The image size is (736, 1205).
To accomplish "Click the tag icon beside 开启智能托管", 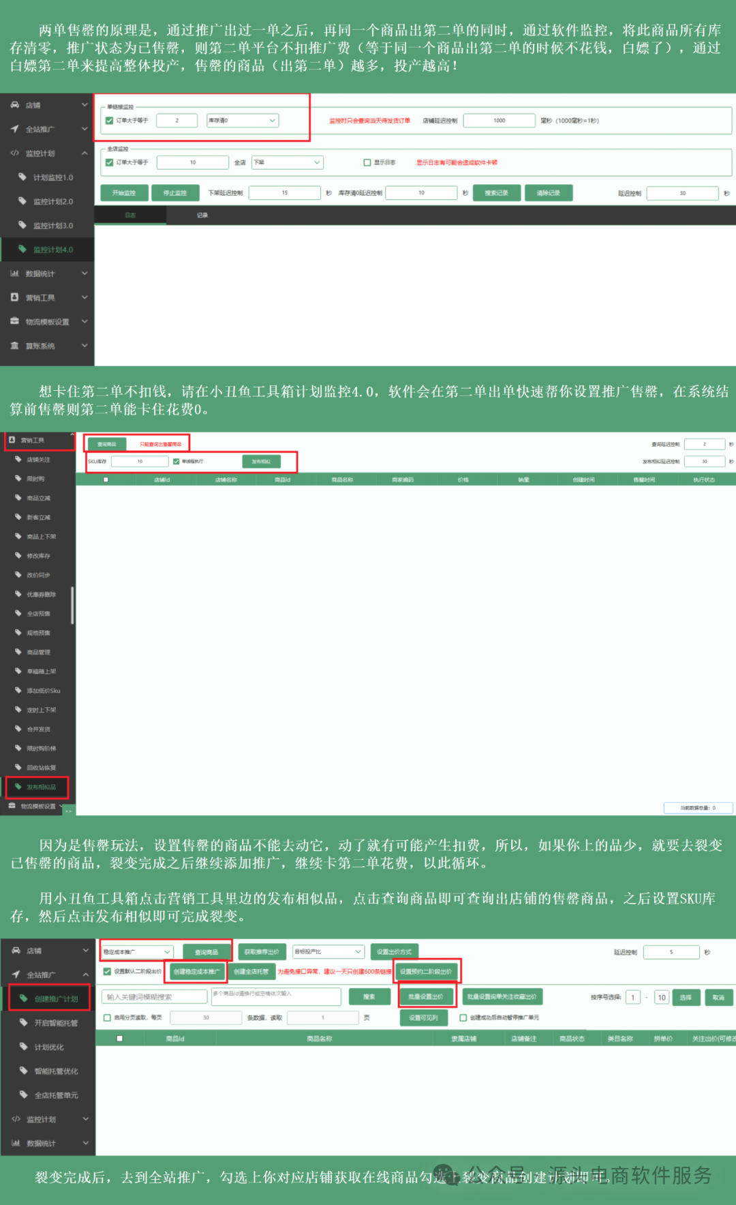I will (23, 1023).
